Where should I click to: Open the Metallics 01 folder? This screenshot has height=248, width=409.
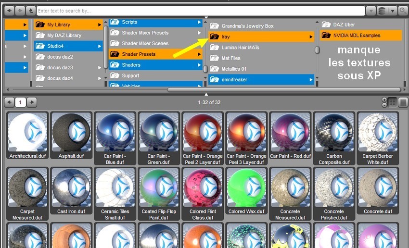pos(261,69)
